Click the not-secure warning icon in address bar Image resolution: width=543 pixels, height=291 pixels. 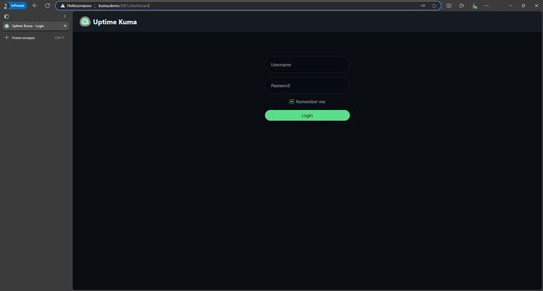(63, 5)
